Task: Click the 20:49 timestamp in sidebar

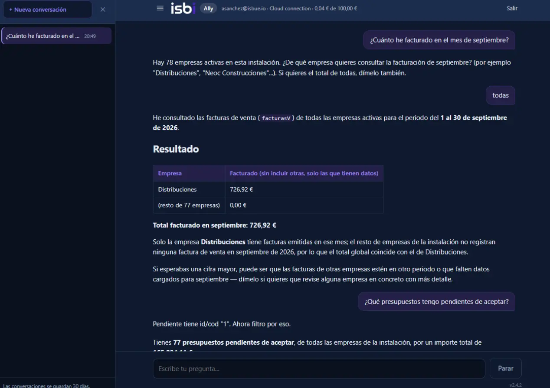Action: pyautogui.click(x=90, y=36)
